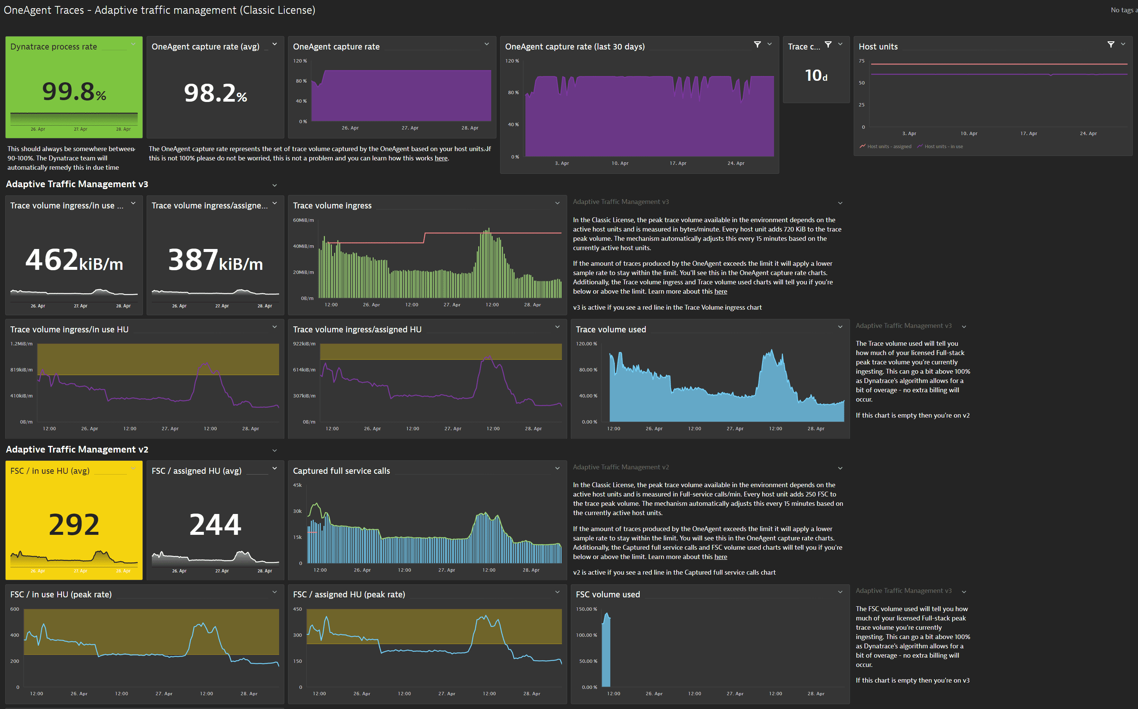1138x709 pixels.
Task: Open the OneAgent capture rate (avg) tile dropdown
Action: pyautogui.click(x=274, y=44)
